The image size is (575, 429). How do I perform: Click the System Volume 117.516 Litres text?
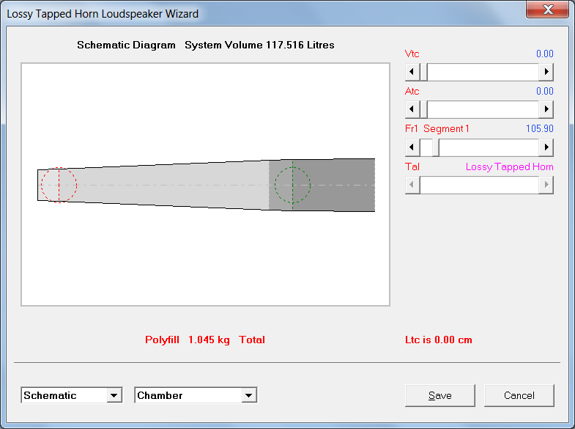[259, 45]
